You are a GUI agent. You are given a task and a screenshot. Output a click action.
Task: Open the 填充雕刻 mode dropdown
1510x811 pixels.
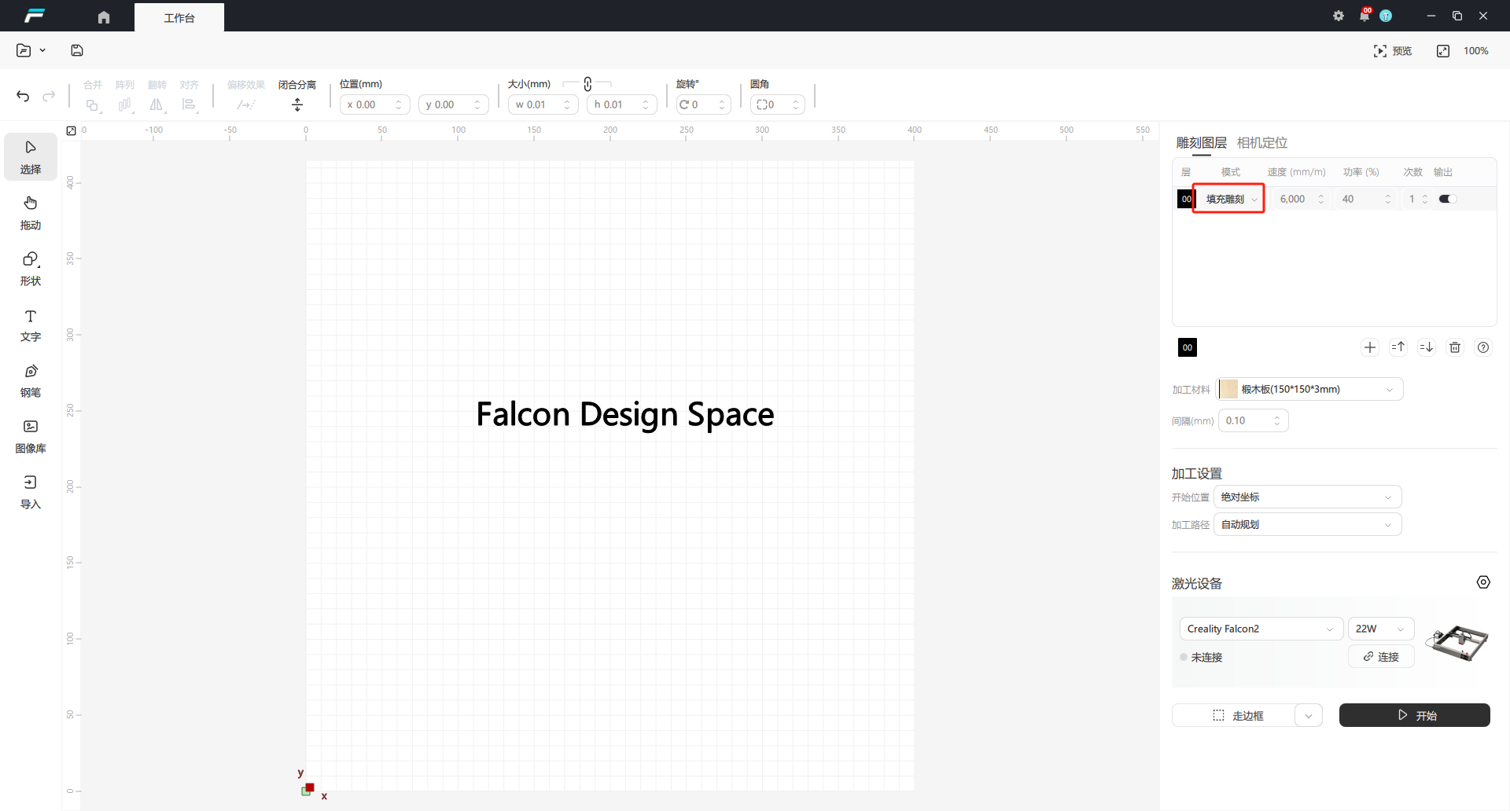1230,199
